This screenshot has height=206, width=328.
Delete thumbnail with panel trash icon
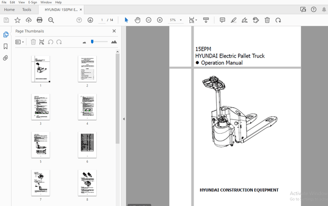(33, 42)
